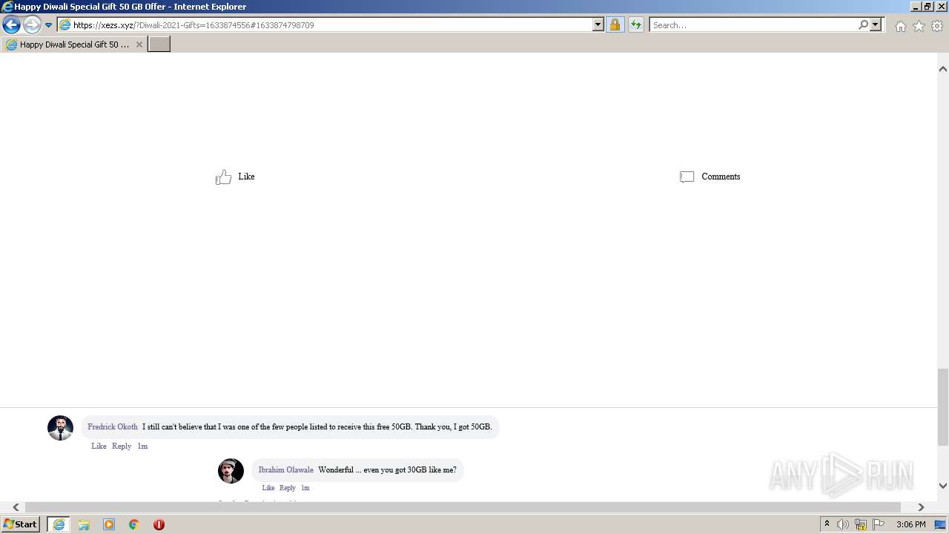
Task: Launch Chrome from the taskbar
Action: pyautogui.click(x=134, y=524)
